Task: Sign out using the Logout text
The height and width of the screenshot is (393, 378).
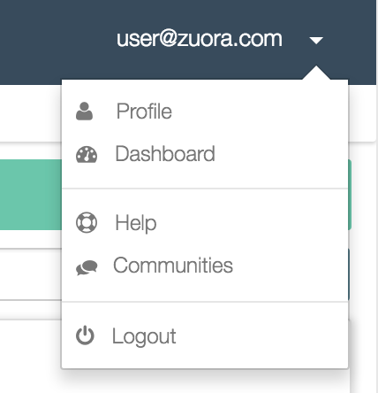Action: [x=144, y=336]
